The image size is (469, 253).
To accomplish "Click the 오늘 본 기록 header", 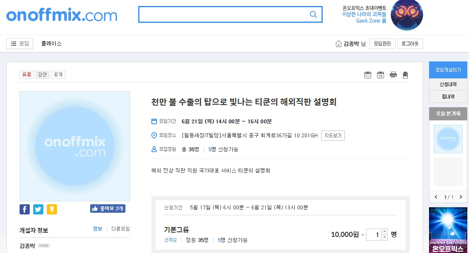I will pos(448,114).
